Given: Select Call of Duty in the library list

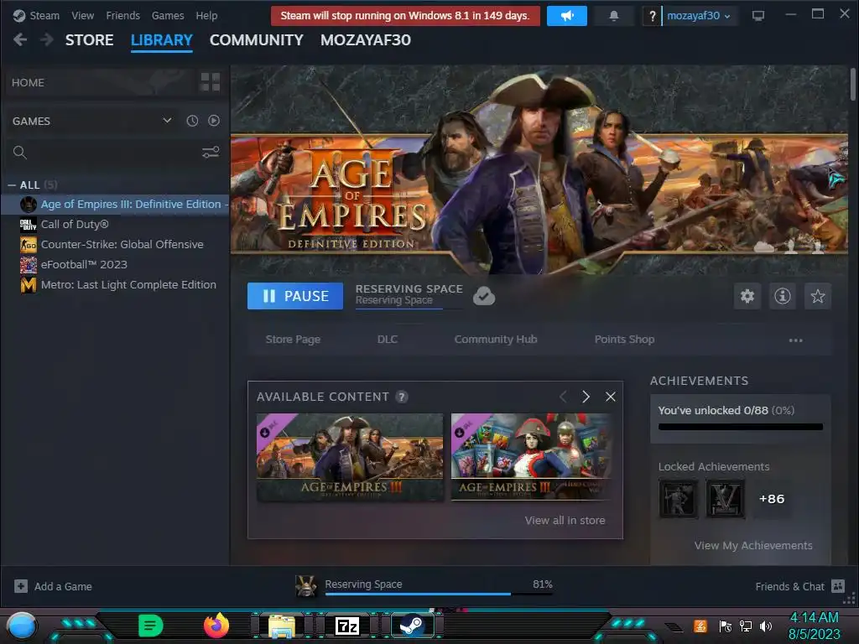Looking at the screenshot, I should 115,224.
